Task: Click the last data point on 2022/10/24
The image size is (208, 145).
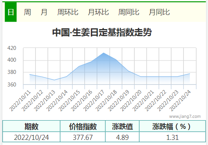Action: (190, 73)
